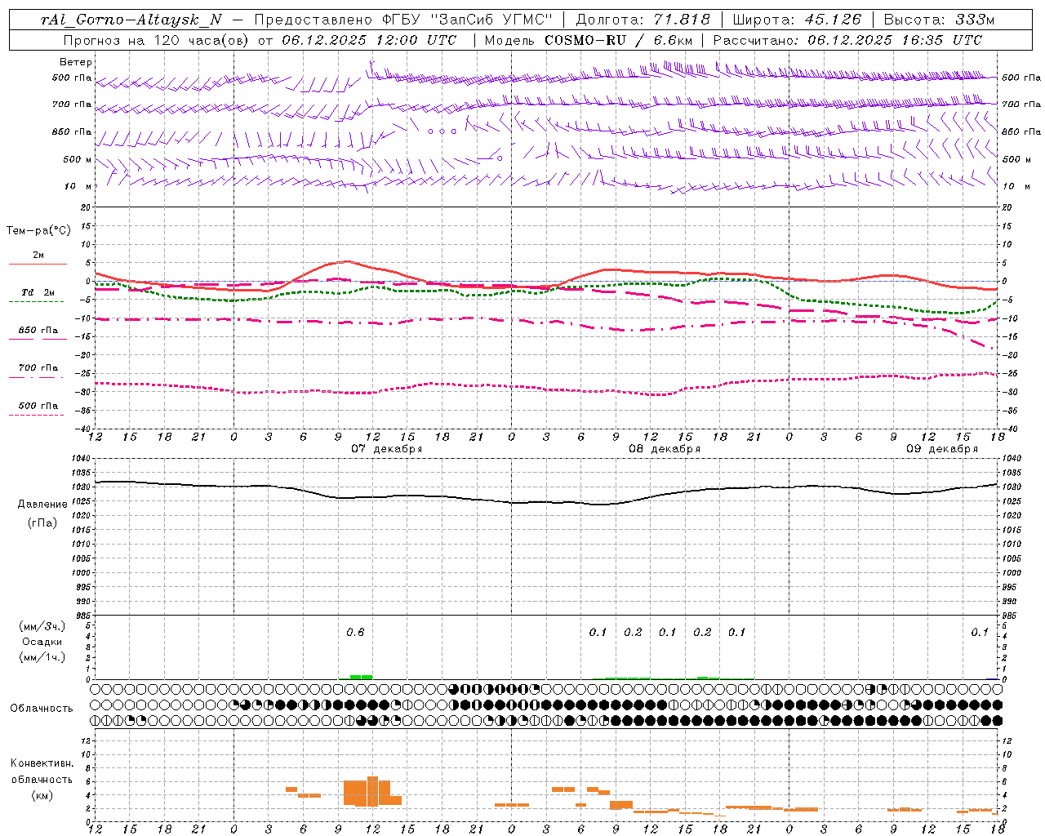Click the (мм/1ч.) precipitation unit label
Image resolution: width=1045 pixels, height=836 pixels.
pyautogui.click(x=42, y=657)
